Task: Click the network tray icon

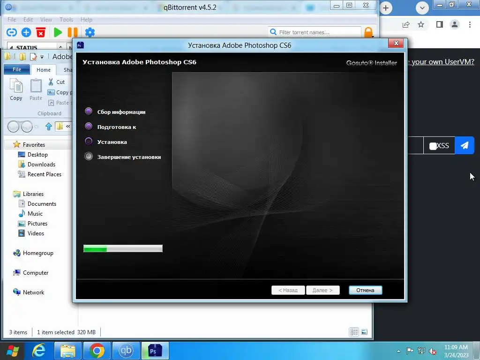Action: tap(421, 351)
